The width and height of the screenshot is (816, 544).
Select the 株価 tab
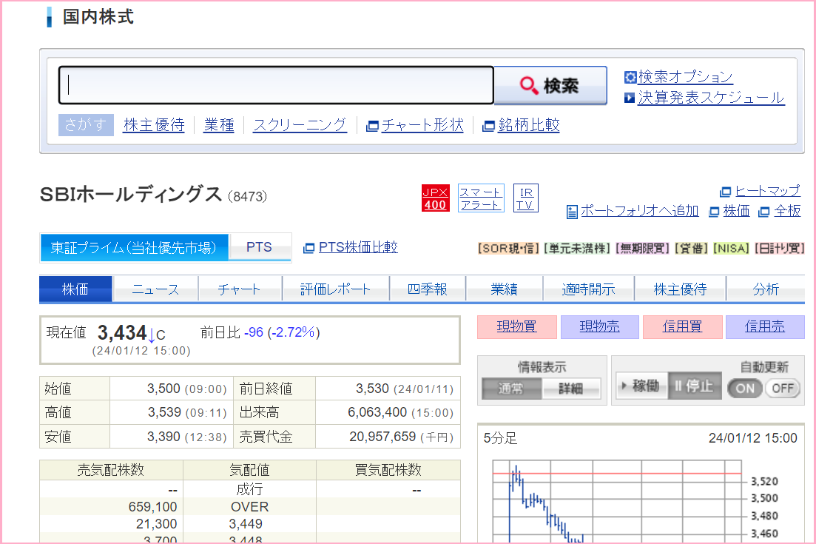click(75, 289)
